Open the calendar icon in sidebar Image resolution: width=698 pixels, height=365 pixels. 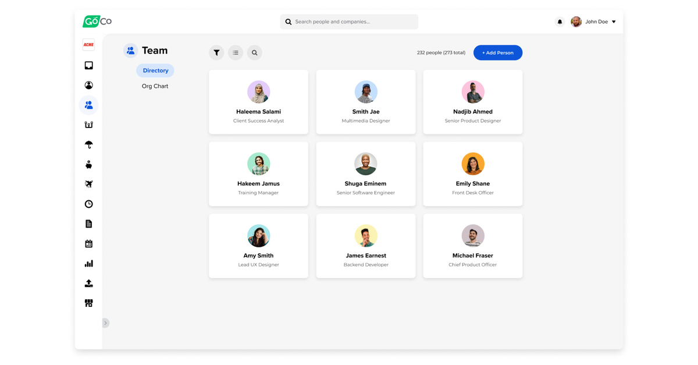(x=88, y=243)
